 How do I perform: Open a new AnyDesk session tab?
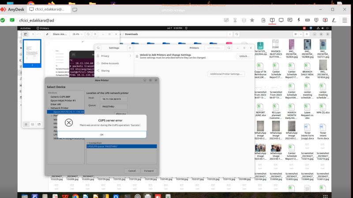[x=75, y=10]
